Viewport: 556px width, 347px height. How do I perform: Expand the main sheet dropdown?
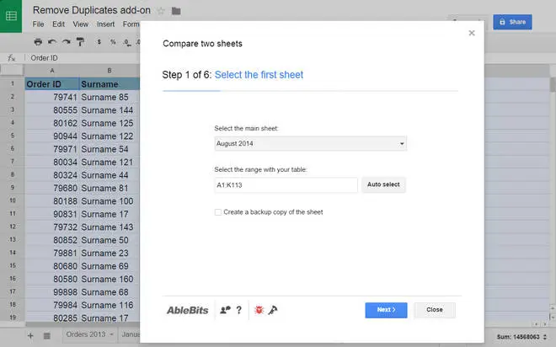(x=310, y=144)
